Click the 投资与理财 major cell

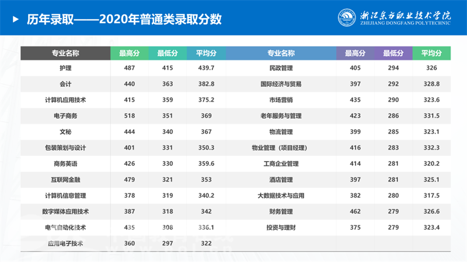tap(281, 228)
